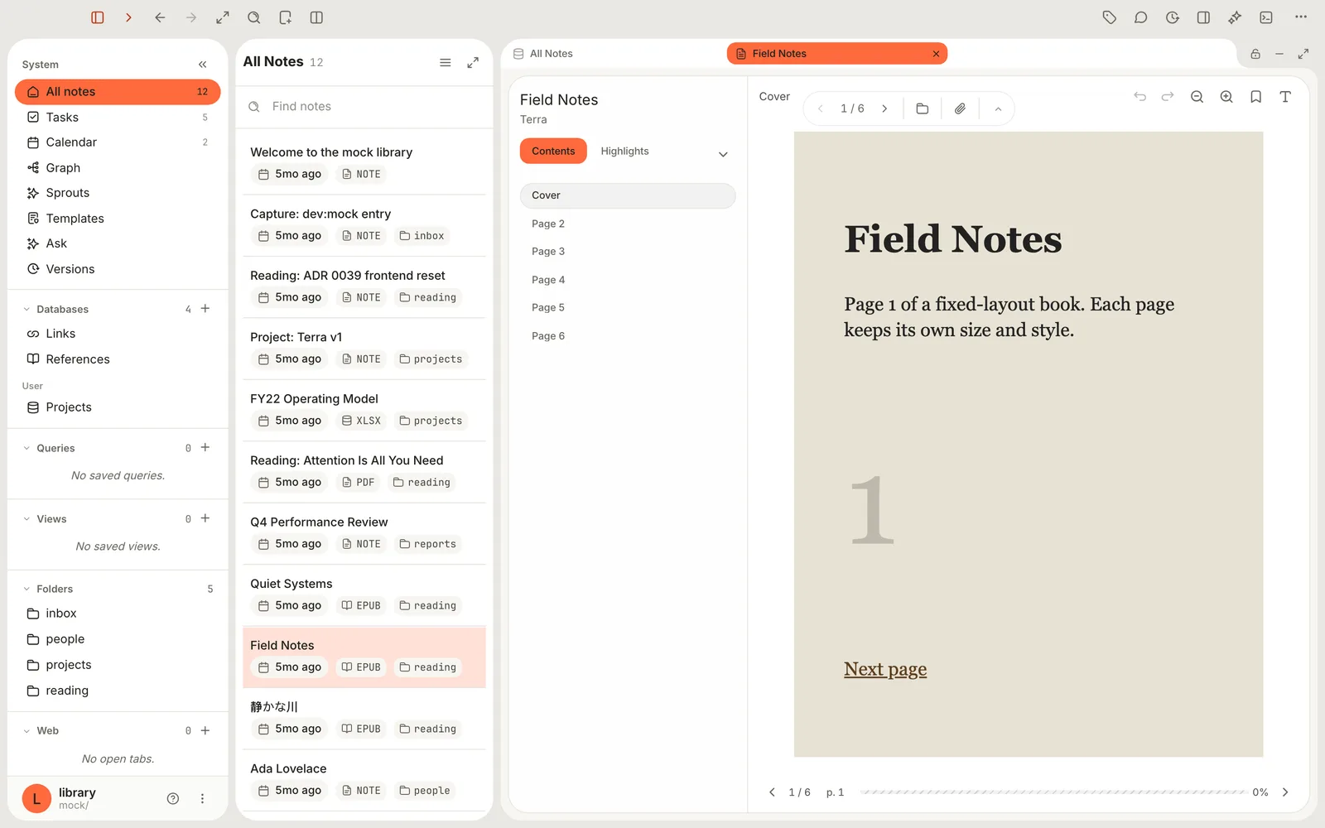The height and width of the screenshot is (828, 1325).
Task: Open search from top toolbar magnifier
Action: click(254, 17)
